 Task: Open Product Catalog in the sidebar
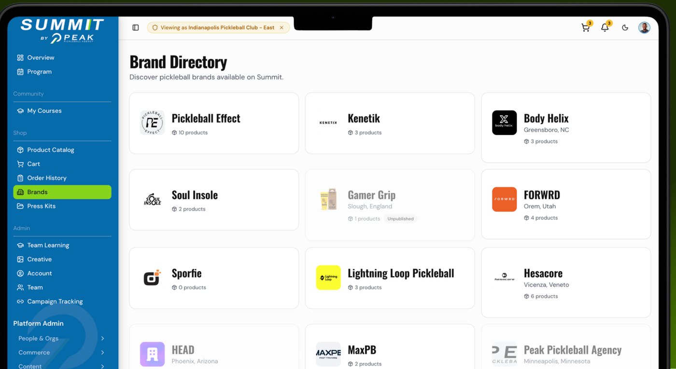62,150
